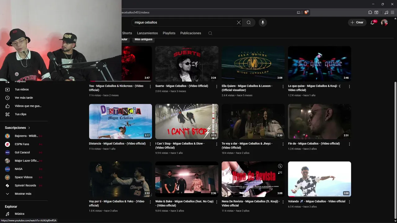Image resolution: width=397 pixels, height=223 pixels.
Task: Open options menu for Ella Quiere video
Action: tap(283, 87)
